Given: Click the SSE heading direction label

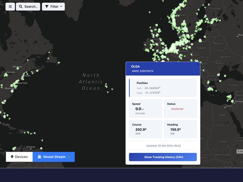Looking at the screenshot, I should pyautogui.click(x=173, y=133).
